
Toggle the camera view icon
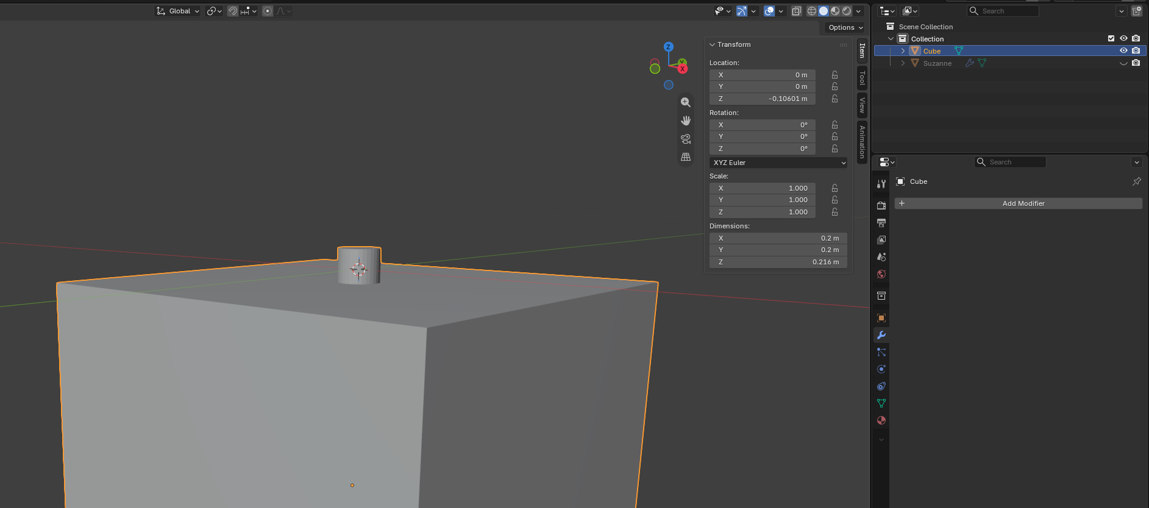[x=686, y=139]
